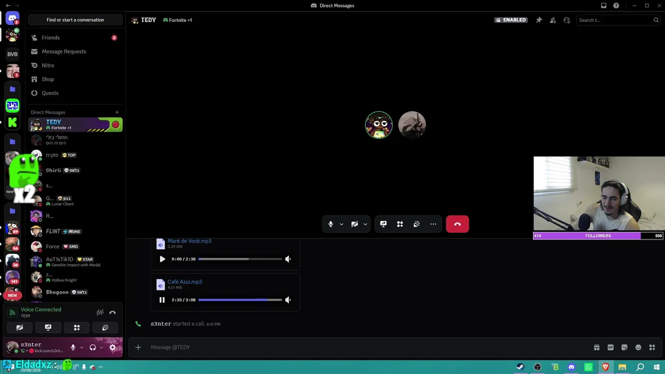This screenshot has width=665, height=374.
Task: Open Voice Connected status details
Action: (41, 310)
